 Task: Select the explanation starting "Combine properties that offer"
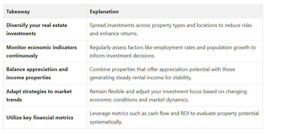click(x=162, y=73)
